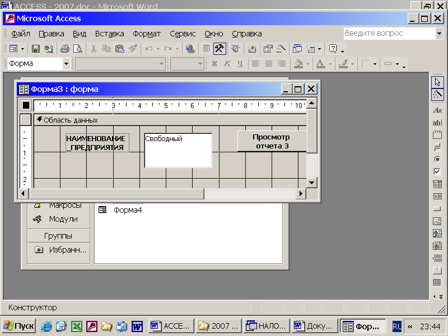Open the AutoFormat icon in the toolbar
Screen dimensions: 448x336
pyautogui.click(x=235, y=49)
